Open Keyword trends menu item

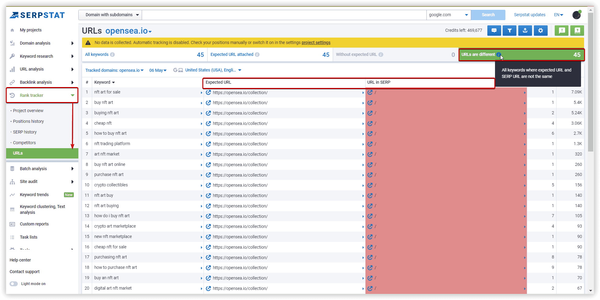[x=34, y=195]
